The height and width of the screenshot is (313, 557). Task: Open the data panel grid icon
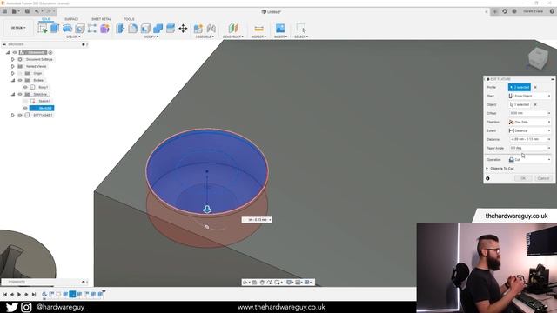[4, 11]
